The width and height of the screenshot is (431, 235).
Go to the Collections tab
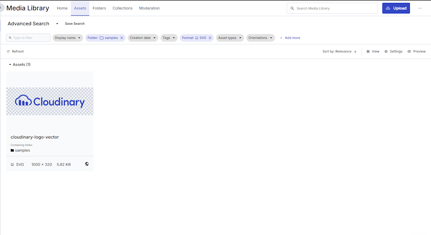coord(122,8)
